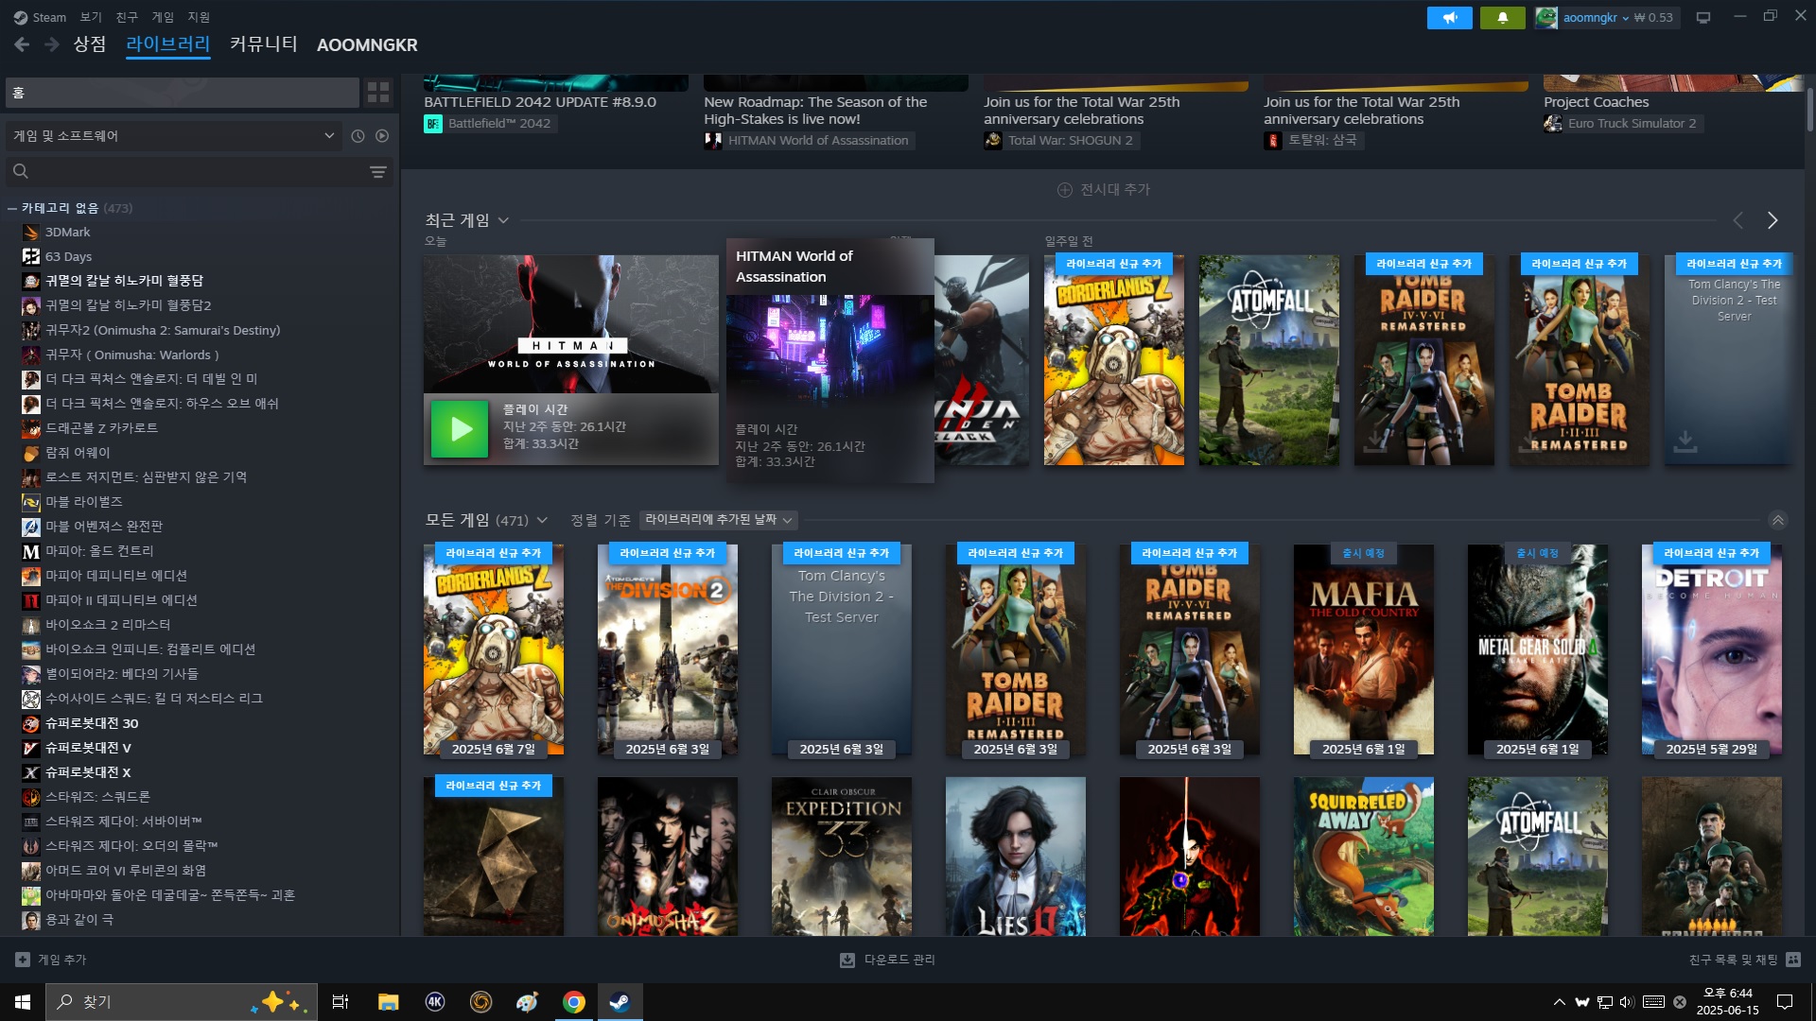This screenshot has width=1816, height=1021.
Task: Open Chrome from the taskbar
Action: coord(573,1002)
